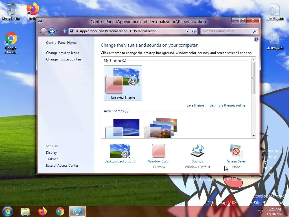289x217 pixels.
Task: Open Ease of Access Center link
Action: coord(62,166)
